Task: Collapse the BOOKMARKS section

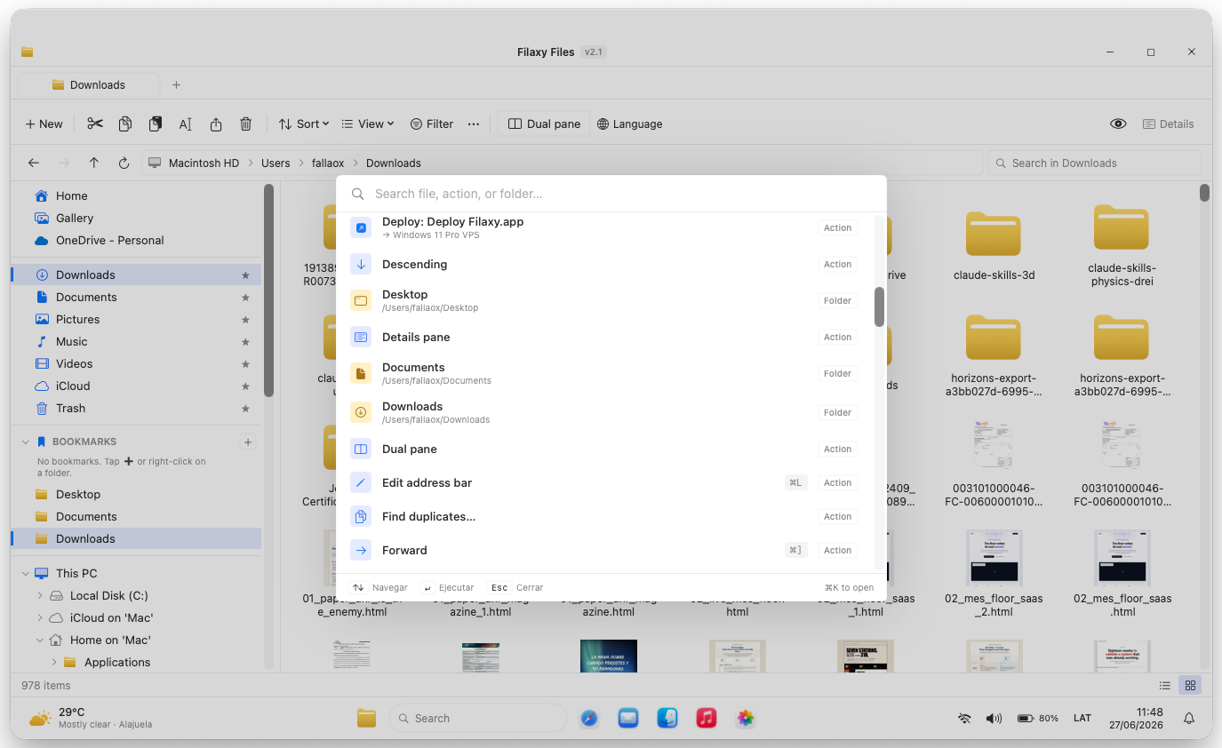Action: pos(25,442)
